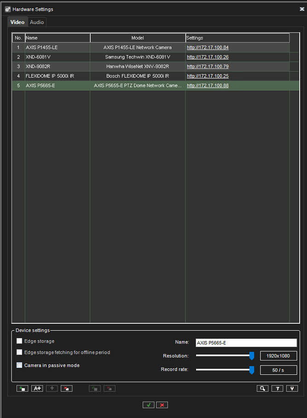Screen dimensions: 307x418
Task: Cancel changes with the red X icon
Action: pyautogui.click(x=162, y=405)
